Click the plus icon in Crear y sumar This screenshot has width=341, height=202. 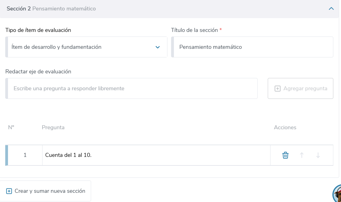click(x=9, y=191)
